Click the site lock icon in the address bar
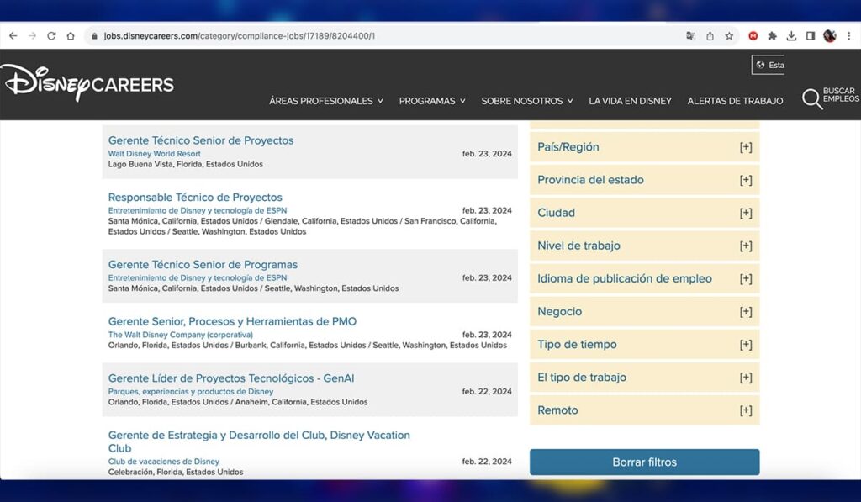The width and height of the screenshot is (861, 502). [x=94, y=35]
